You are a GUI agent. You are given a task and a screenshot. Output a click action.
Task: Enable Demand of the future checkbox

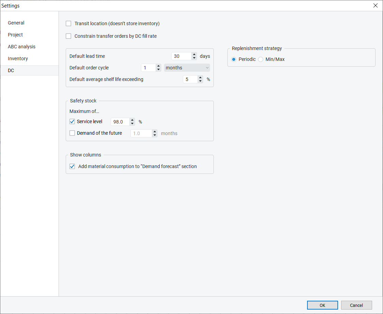(72, 133)
